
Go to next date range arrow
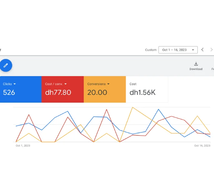[x=211, y=50]
